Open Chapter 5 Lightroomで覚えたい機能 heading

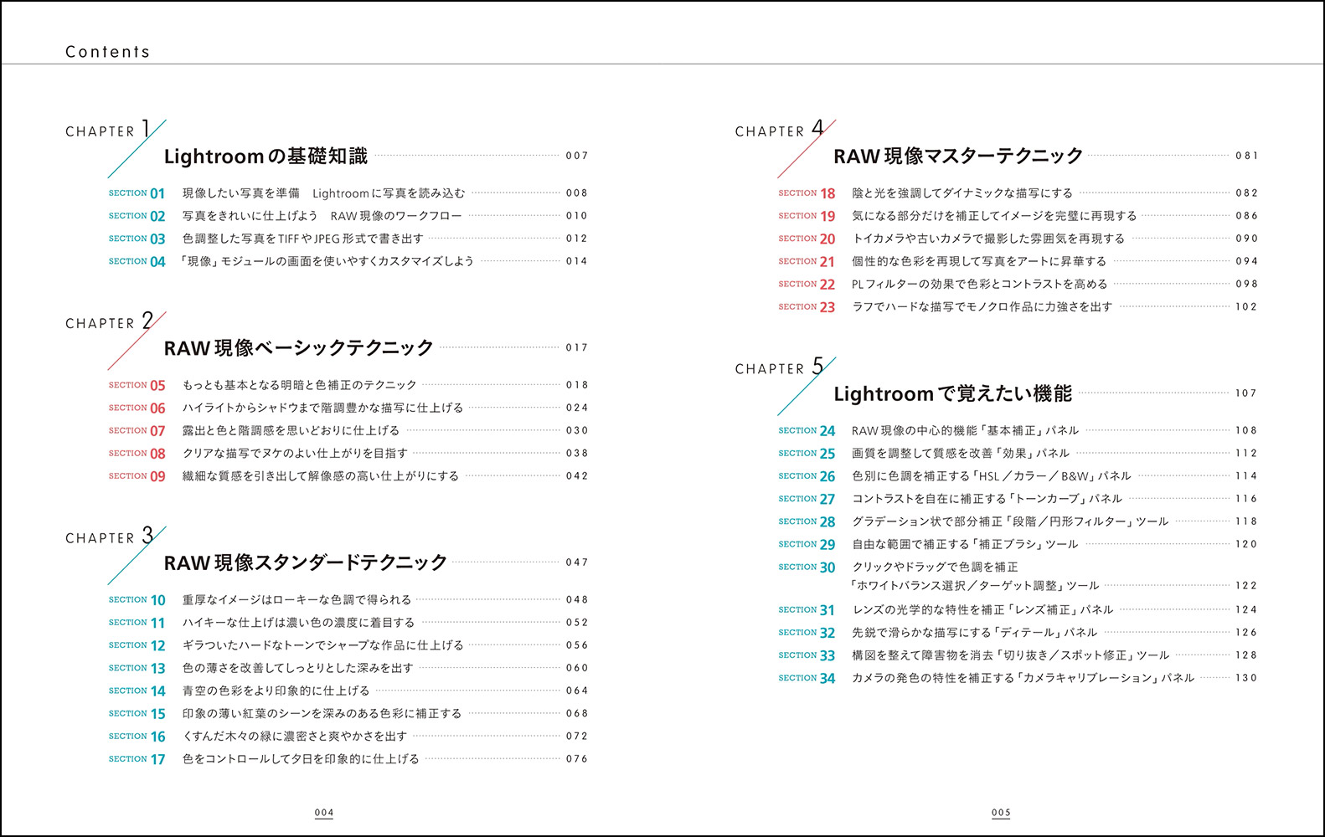point(952,393)
